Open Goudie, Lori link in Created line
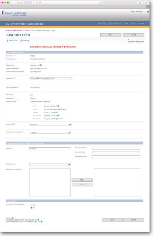This screenshot has width=154, height=237. (x=33, y=220)
